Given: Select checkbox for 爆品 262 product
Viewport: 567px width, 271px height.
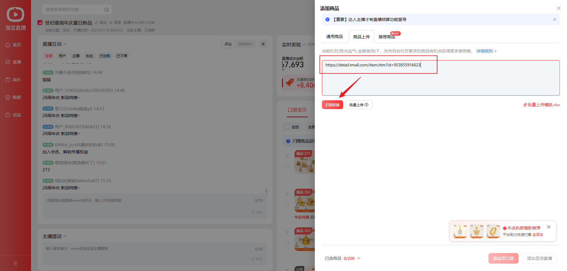Looking at the screenshot, I should (x=287, y=204).
